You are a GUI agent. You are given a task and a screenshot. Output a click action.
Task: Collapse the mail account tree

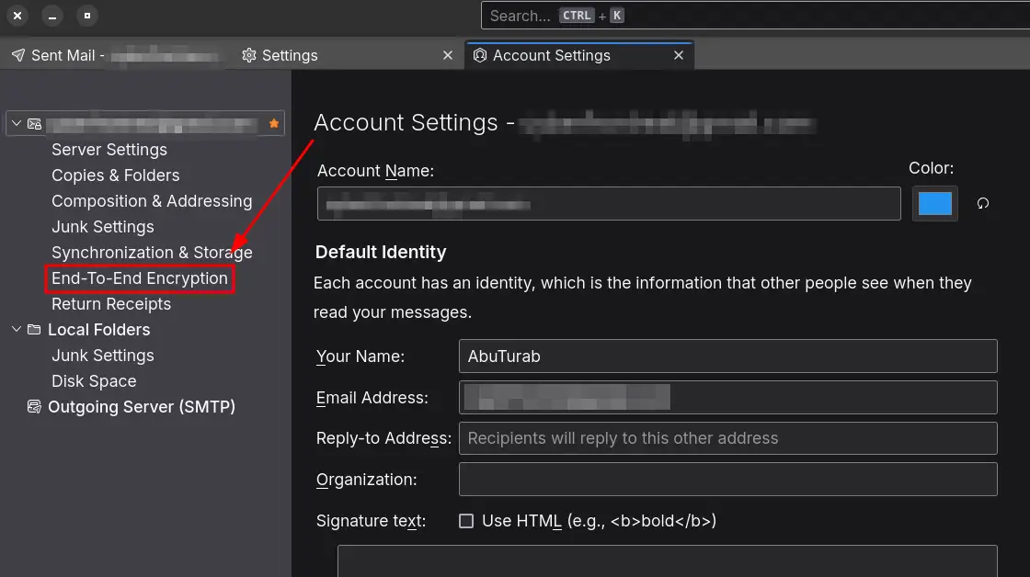pyautogui.click(x=16, y=123)
